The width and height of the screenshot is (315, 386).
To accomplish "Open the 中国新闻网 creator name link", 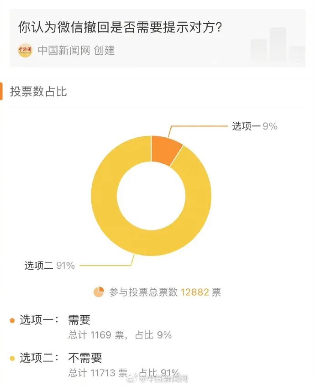I will click(x=64, y=51).
